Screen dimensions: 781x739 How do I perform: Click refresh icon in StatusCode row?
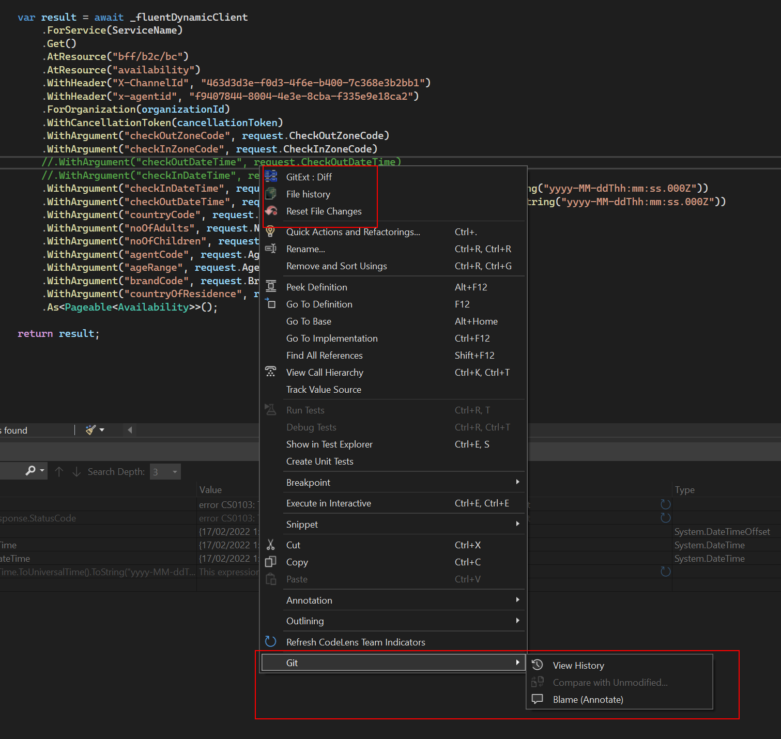point(666,518)
